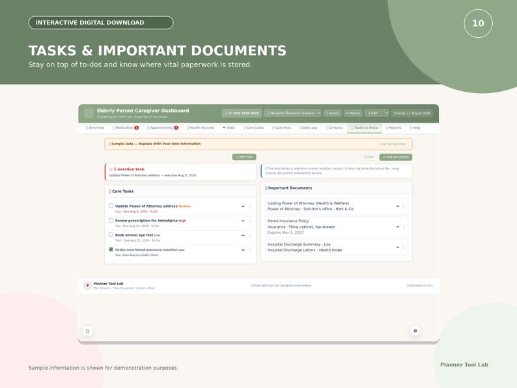Uncheck the Order new blood pressure monitor task
The width and height of the screenshot is (517, 388).
coord(111,249)
